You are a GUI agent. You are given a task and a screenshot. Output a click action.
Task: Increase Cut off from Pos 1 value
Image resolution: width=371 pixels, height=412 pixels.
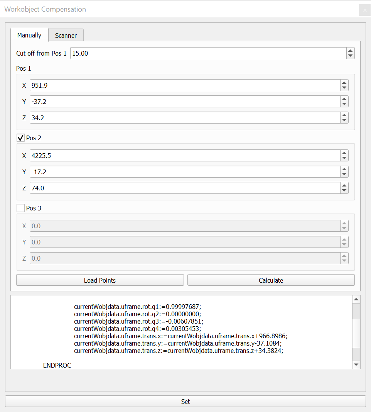(x=350, y=51)
